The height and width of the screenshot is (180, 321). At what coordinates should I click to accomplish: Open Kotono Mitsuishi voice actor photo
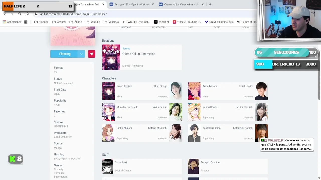pos(176,133)
